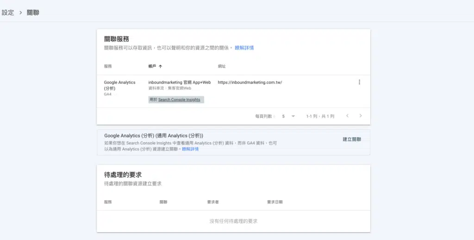Screen dimensions: 474x240
Task: Select the https://inboundmarketing.com.tw/ URL cell
Action: (x=249, y=82)
